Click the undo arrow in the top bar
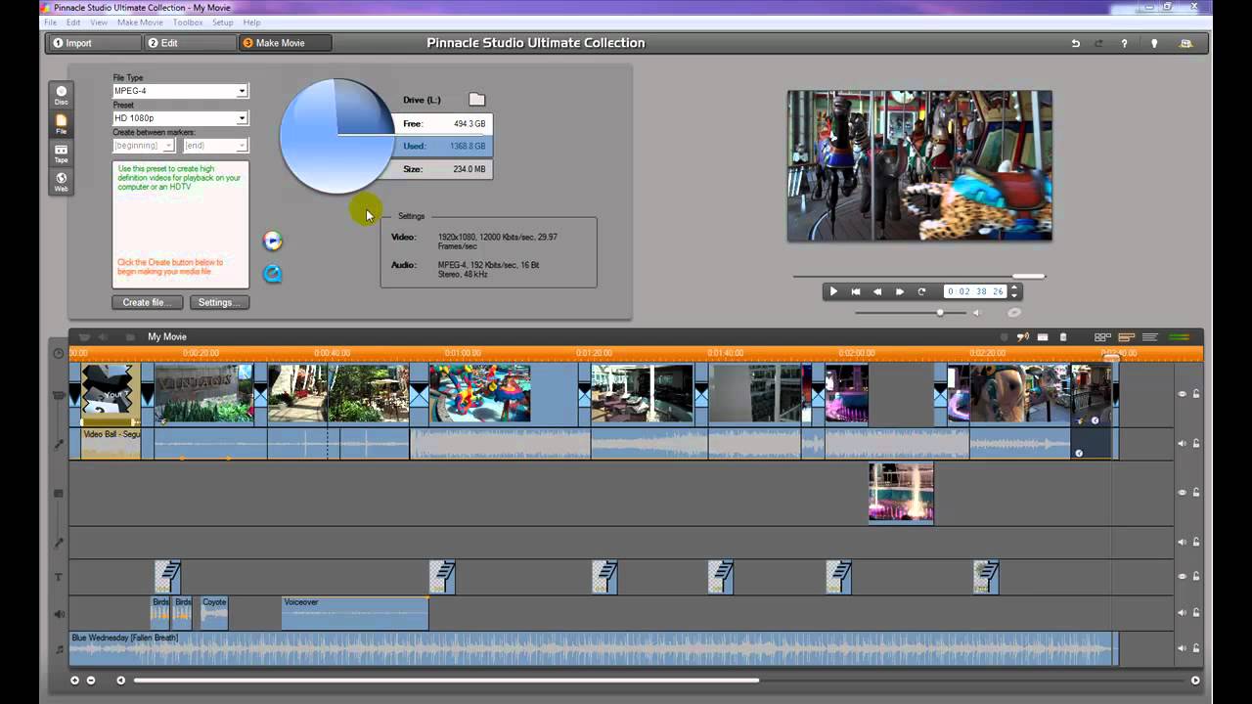The image size is (1252, 704). coord(1076,43)
